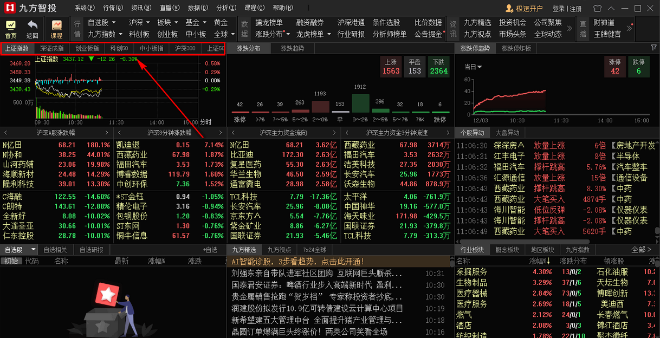Open the 系统(S) menu
The width and height of the screenshot is (660, 338).
85,9
